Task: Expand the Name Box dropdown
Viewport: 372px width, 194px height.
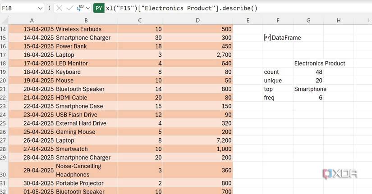Action: coord(40,8)
